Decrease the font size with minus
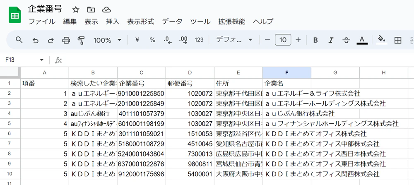414x185 pixels. [x=267, y=40]
